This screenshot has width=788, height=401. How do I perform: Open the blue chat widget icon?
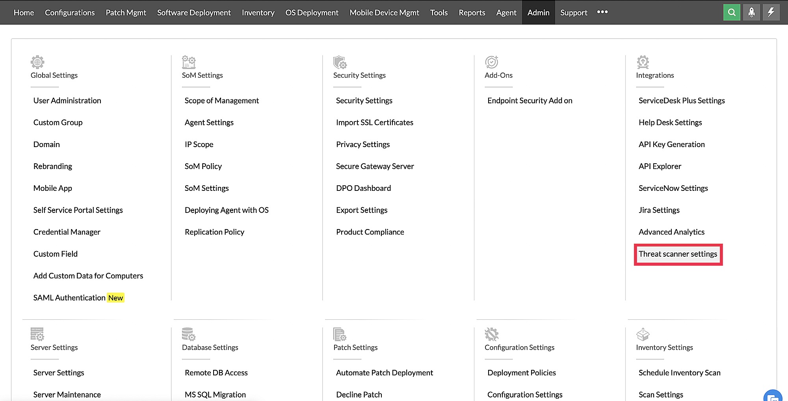773,396
